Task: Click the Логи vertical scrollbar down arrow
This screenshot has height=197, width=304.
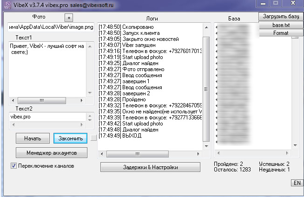Action: [x=206, y=146]
